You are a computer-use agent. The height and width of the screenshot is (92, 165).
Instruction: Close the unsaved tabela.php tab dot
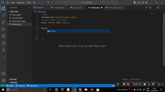click(102, 7)
